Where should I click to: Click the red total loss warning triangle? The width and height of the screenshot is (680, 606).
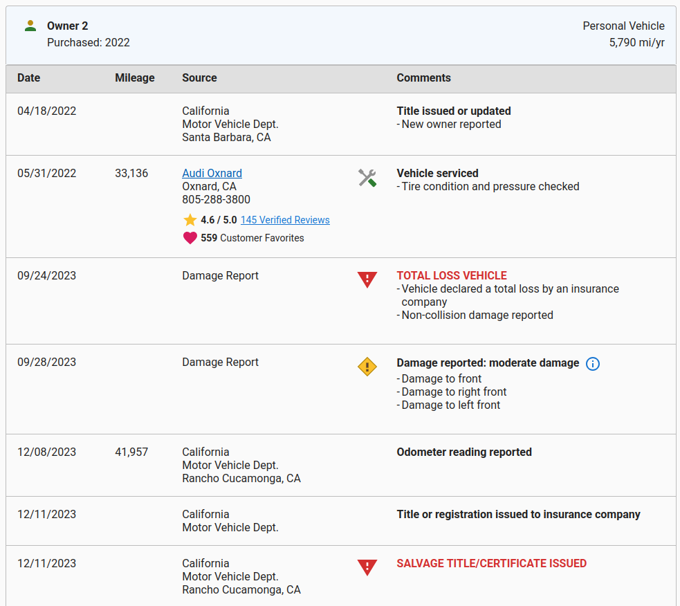click(367, 279)
